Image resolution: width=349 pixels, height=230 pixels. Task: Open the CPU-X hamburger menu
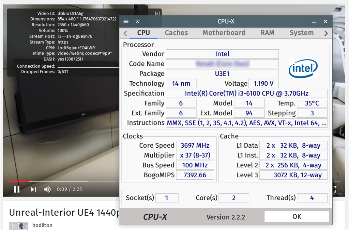[x=126, y=21]
